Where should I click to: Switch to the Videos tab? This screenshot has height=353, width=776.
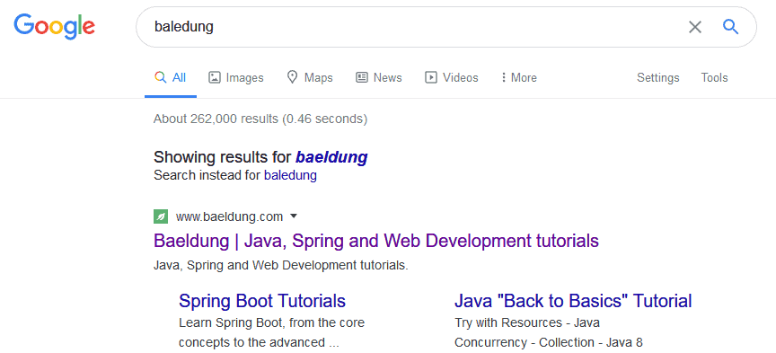click(452, 78)
